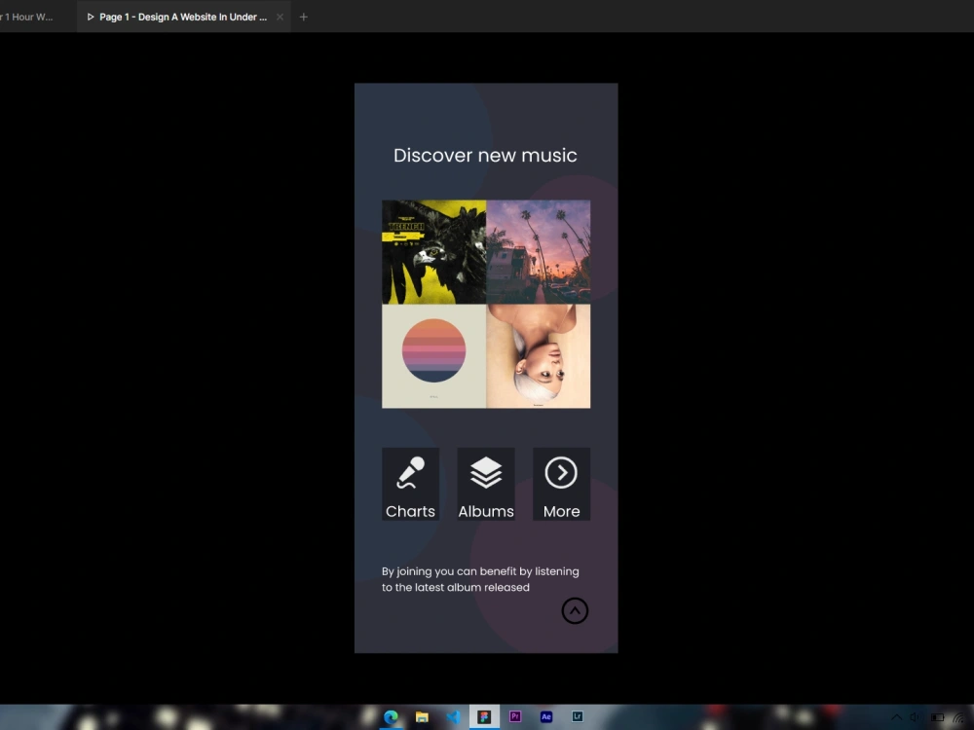Click the Albums label text
This screenshot has height=730, width=974.
(x=486, y=511)
